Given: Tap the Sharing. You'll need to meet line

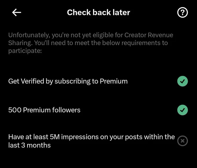Looking at the screenshot, I should click(88, 43).
